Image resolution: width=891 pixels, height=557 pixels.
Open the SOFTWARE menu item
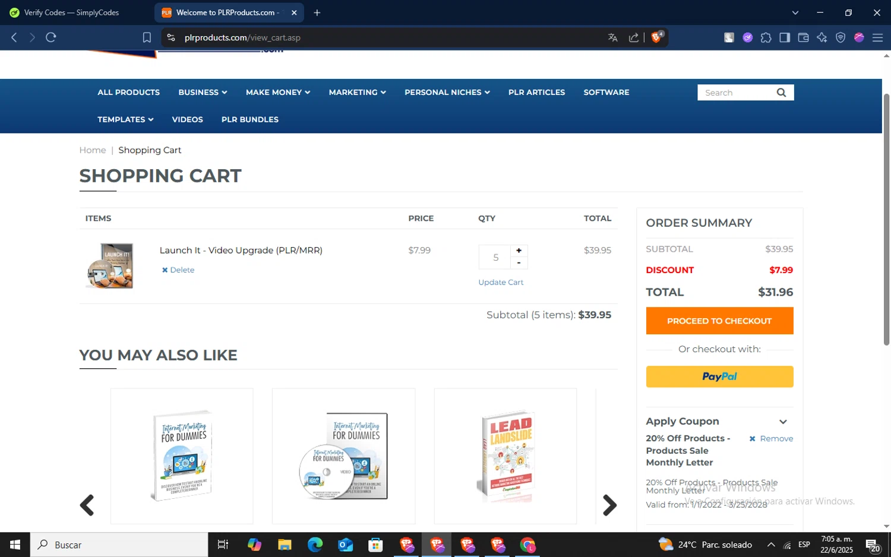click(606, 93)
